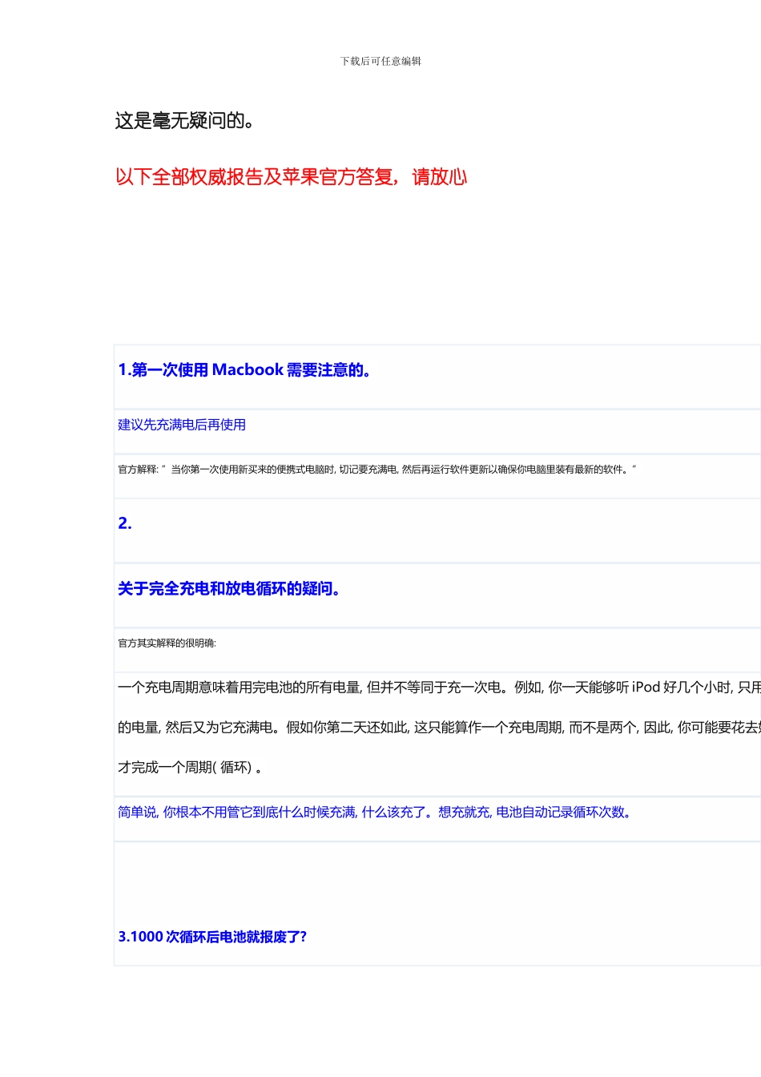
Task: Click the line starting 的电量, 然后又为它充满电
Action: pyautogui.click(x=439, y=728)
